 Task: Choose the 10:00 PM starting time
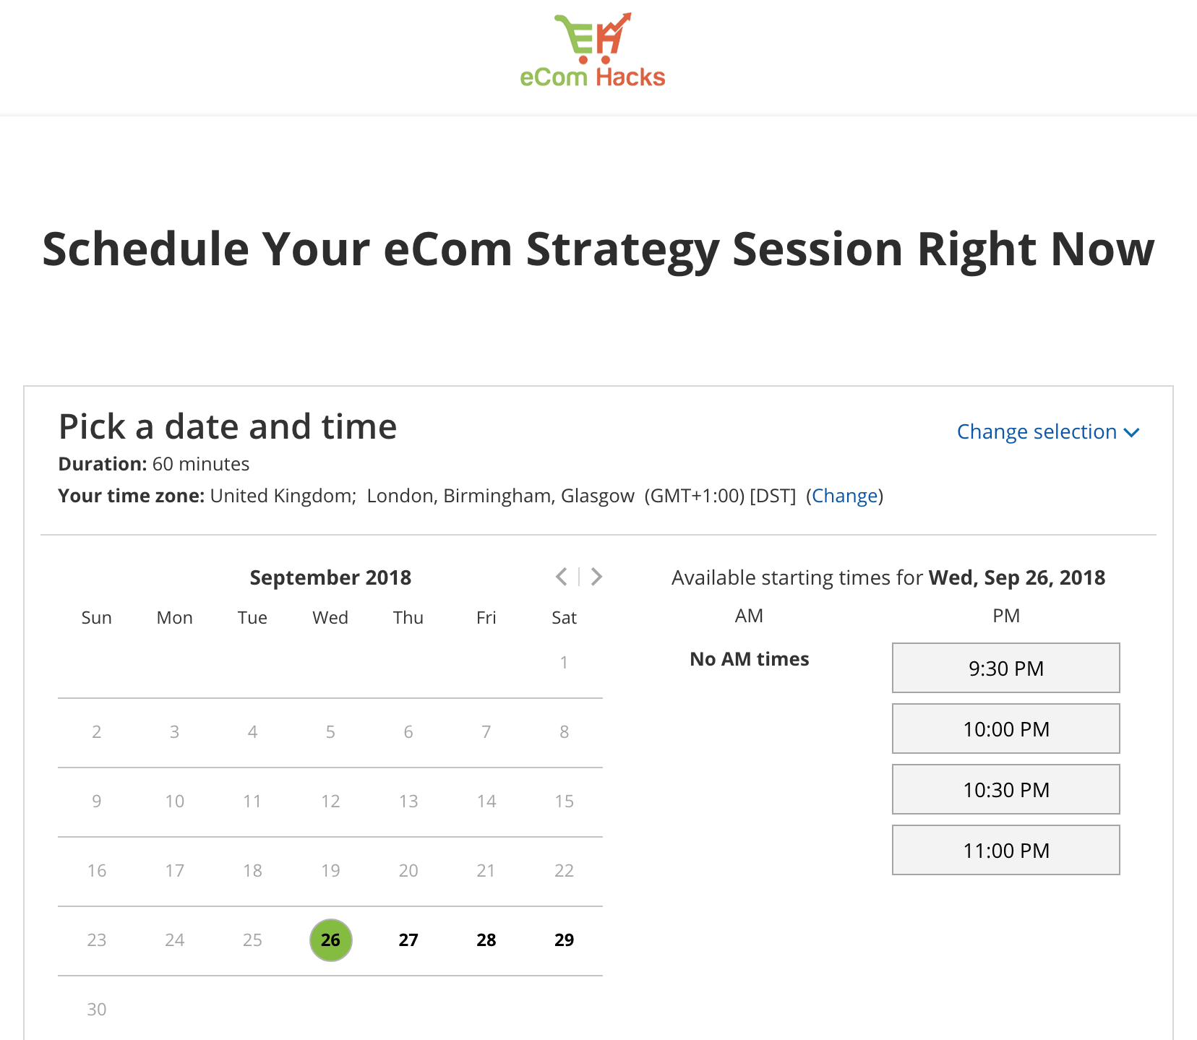pyautogui.click(x=1005, y=729)
